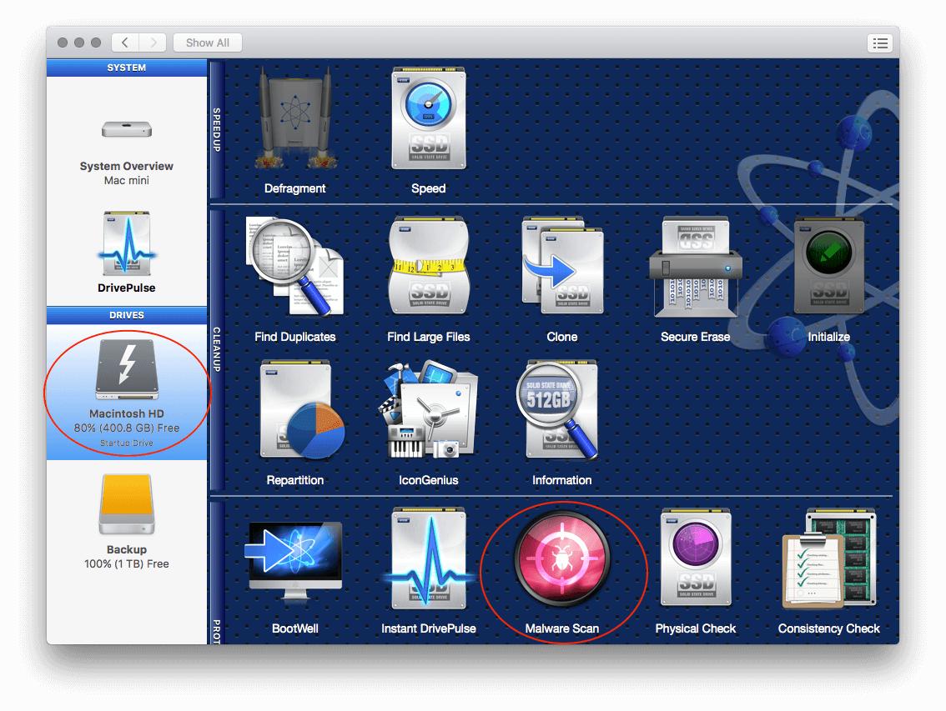946x711 pixels.
Task: Start the Clone tool
Action: 561,267
